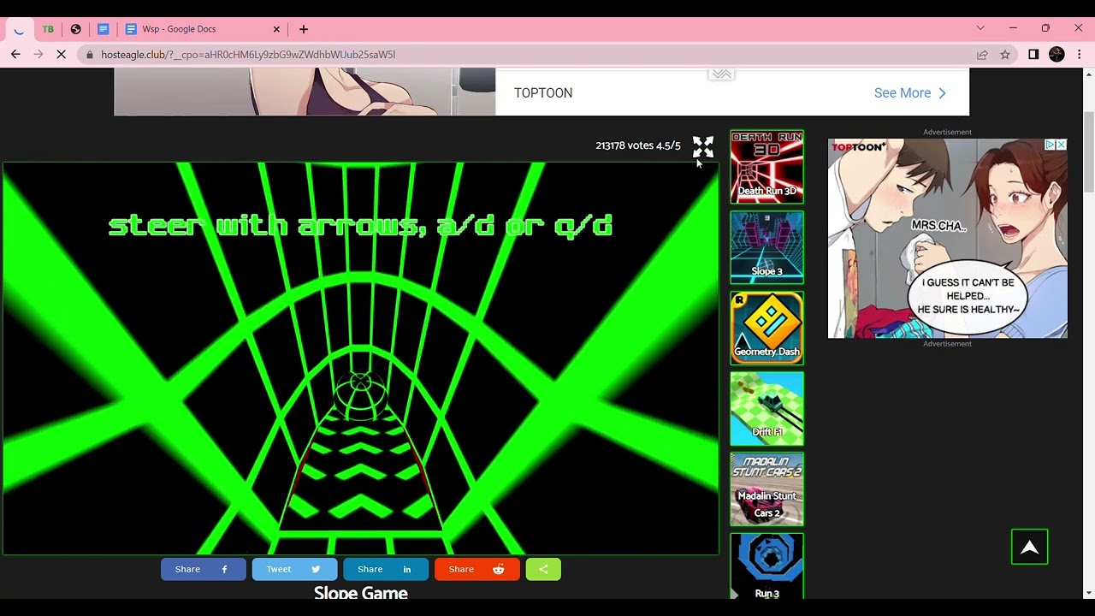Image resolution: width=1095 pixels, height=616 pixels.
Task: Click the Slope Game heading
Action: [x=360, y=592]
